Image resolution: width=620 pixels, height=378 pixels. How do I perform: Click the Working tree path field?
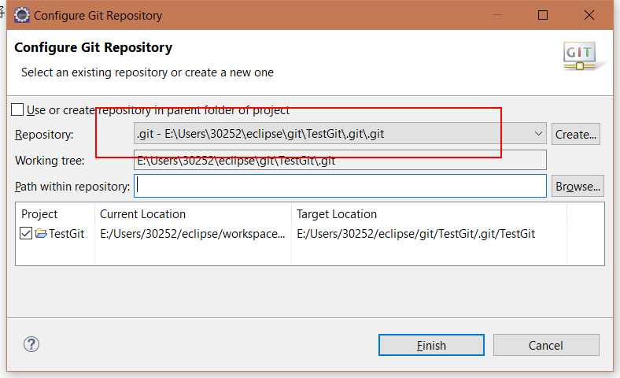pyautogui.click(x=341, y=161)
